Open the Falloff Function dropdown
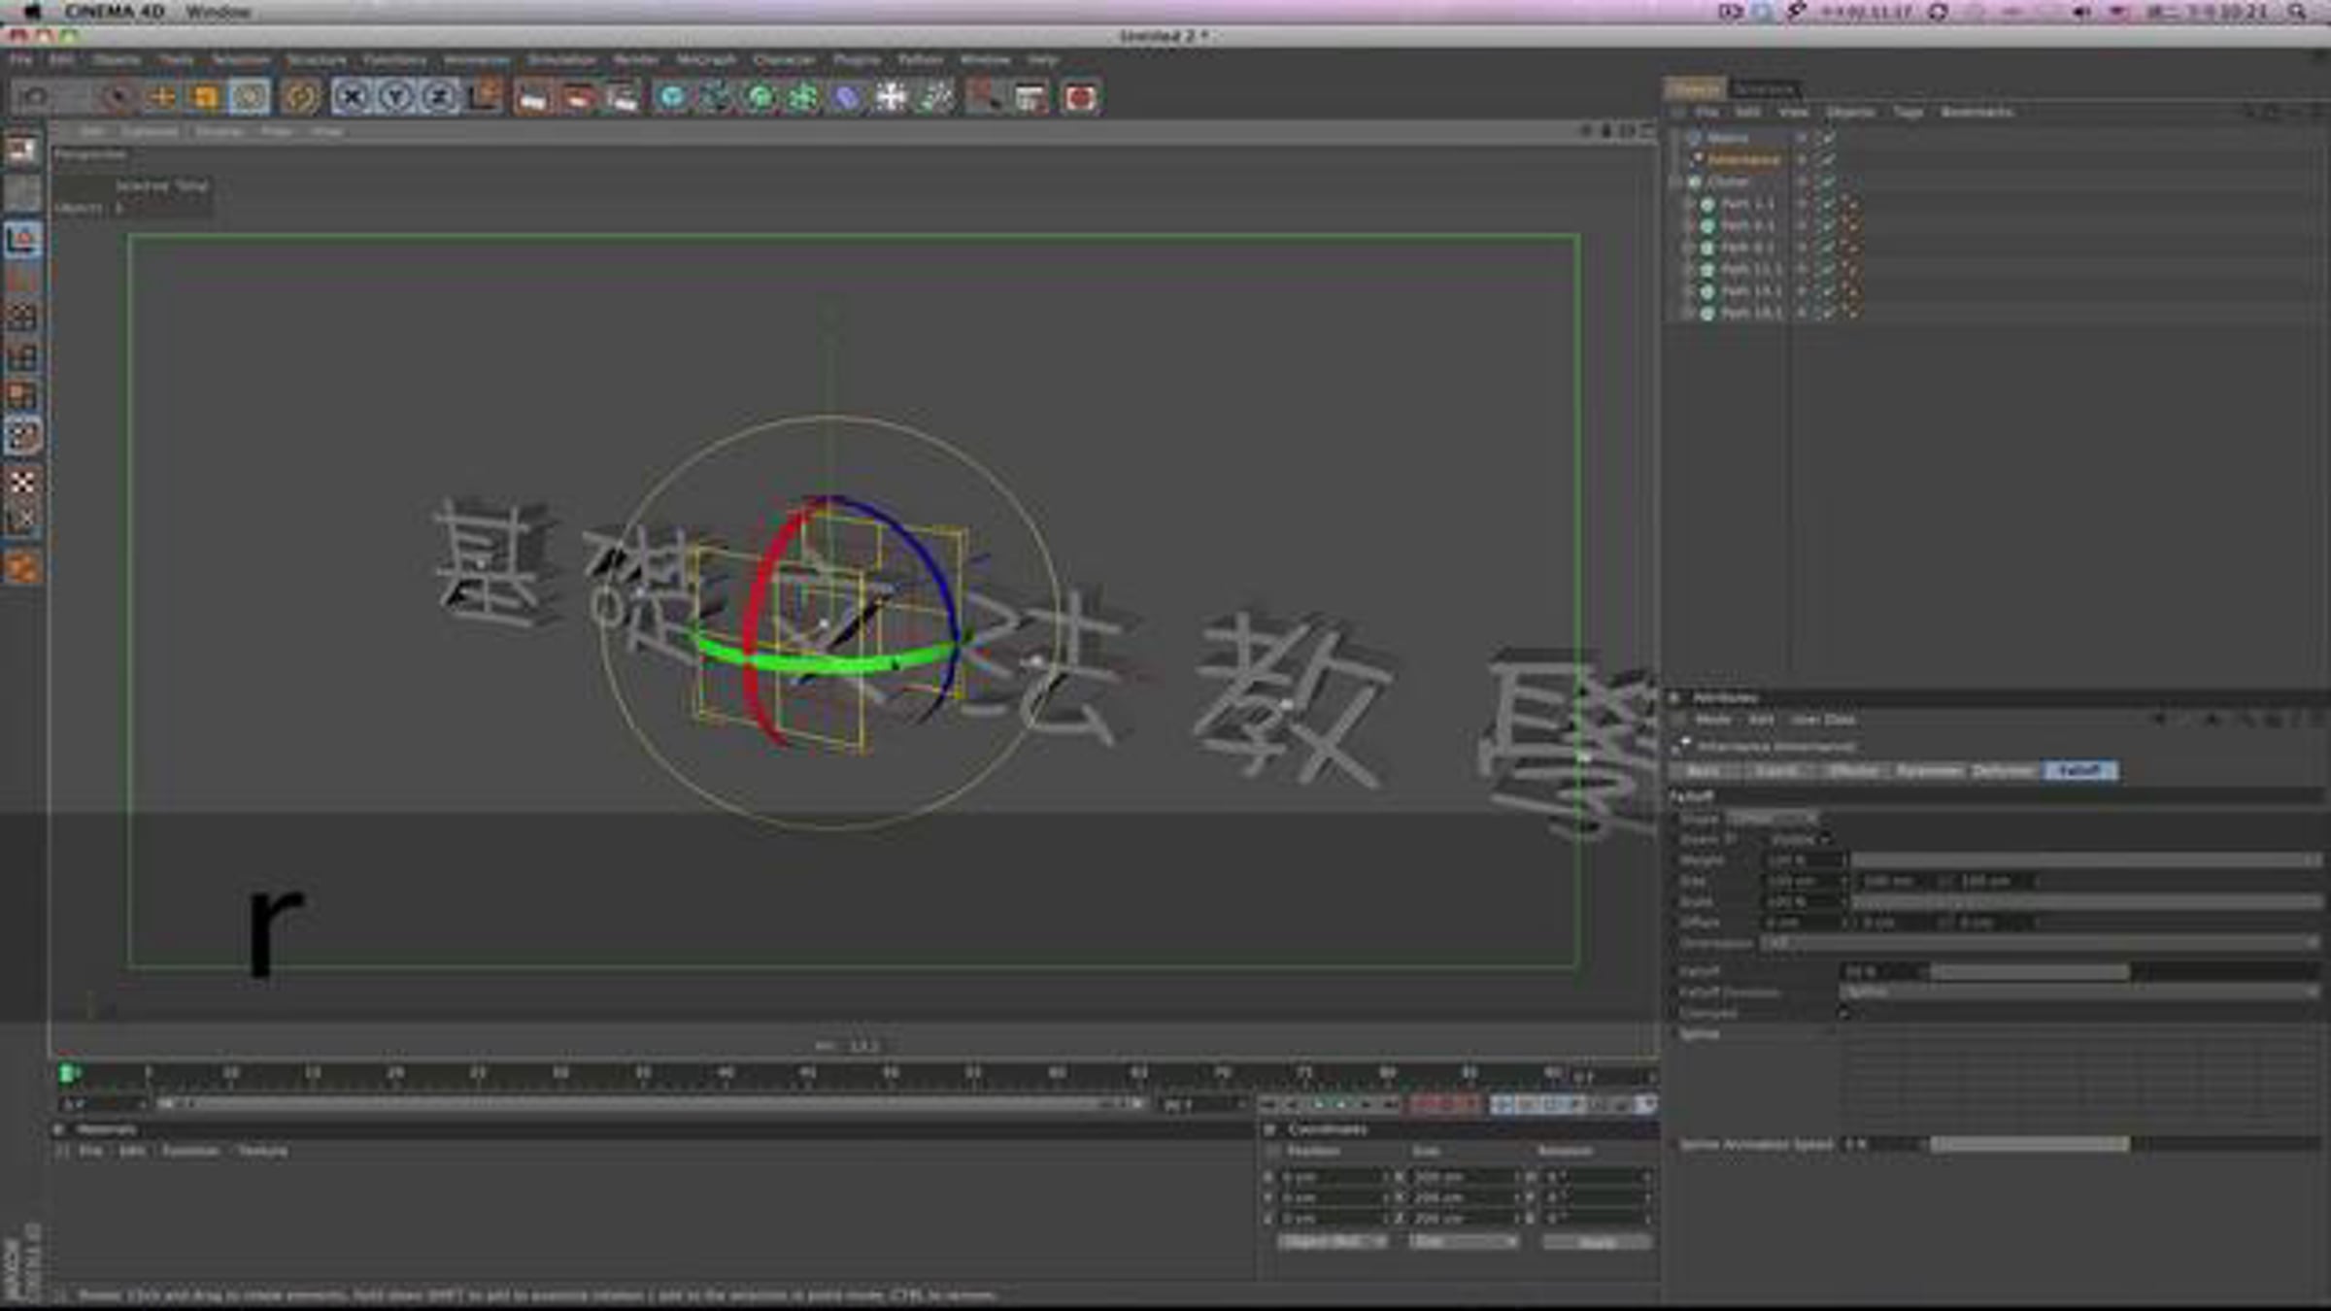Viewport: 2331px width, 1311px height. [2079, 992]
